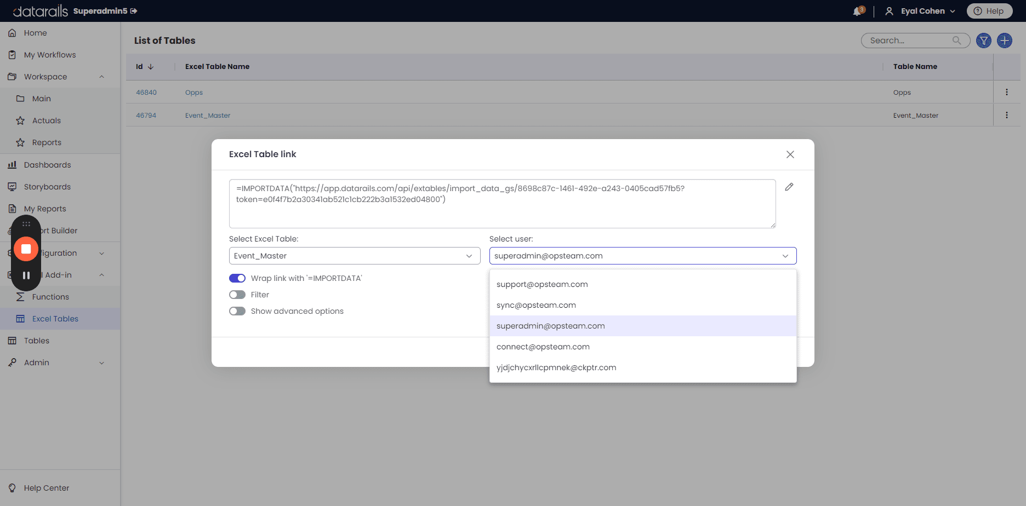Open Actuals in Workspace
This screenshot has width=1026, height=506.
(60, 120)
